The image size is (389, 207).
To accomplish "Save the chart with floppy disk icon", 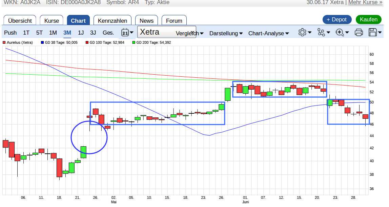I will (x=373, y=33).
